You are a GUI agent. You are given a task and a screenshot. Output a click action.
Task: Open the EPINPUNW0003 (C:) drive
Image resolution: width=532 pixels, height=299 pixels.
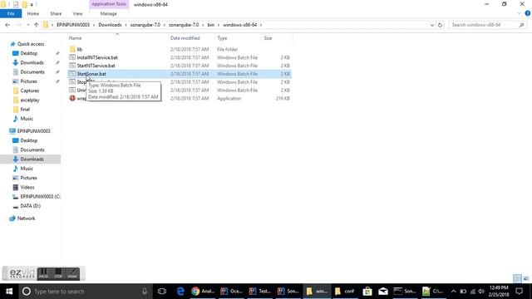point(40,197)
